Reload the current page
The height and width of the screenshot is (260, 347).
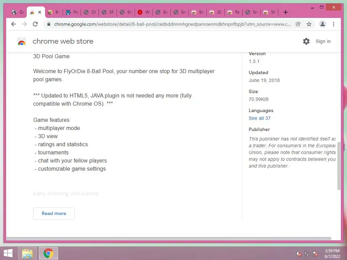click(35, 24)
